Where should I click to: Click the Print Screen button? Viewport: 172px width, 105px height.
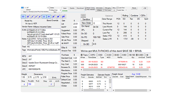pos(108,10)
